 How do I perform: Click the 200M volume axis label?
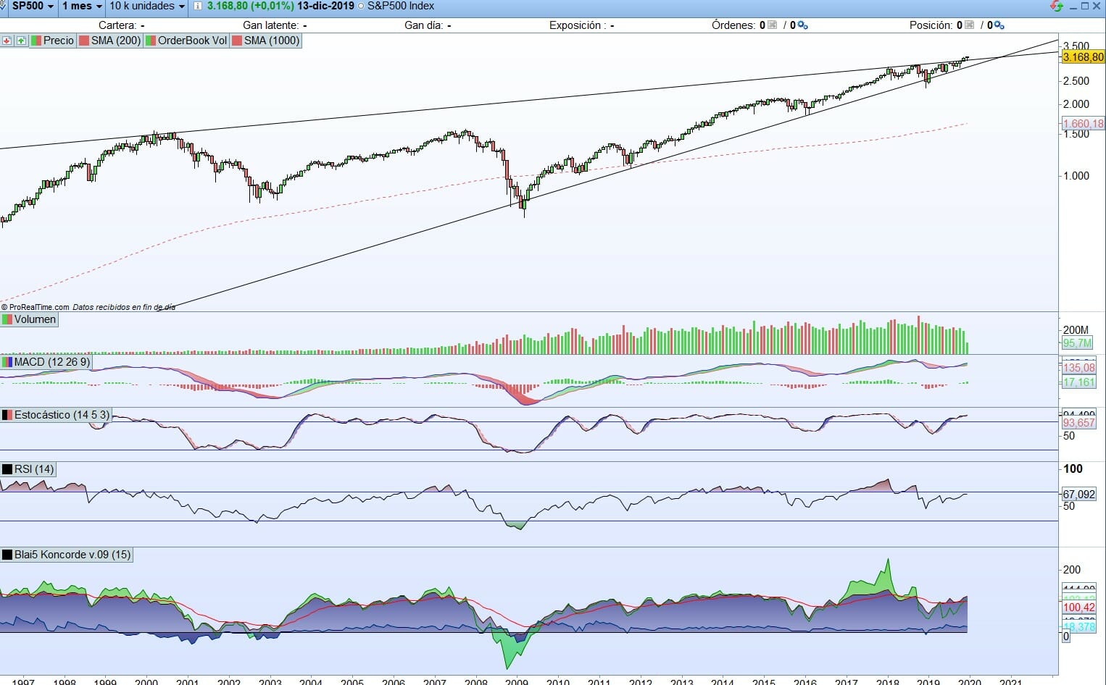pyautogui.click(x=1076, y=330)
